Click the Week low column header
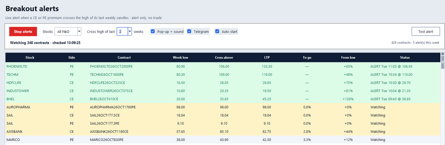This screenshot has height=145, width=445. tap(180, 57)
